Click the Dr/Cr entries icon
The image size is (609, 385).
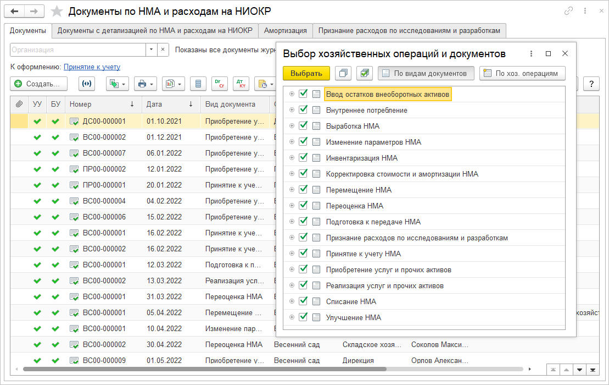point(220,84)
